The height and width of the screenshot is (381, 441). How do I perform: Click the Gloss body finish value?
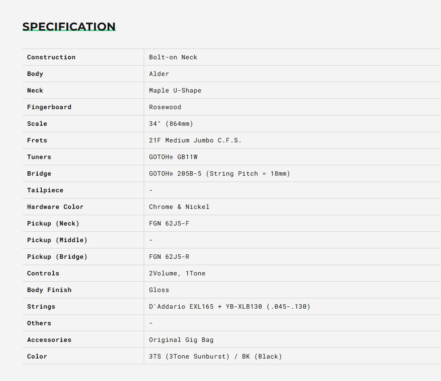159,290
